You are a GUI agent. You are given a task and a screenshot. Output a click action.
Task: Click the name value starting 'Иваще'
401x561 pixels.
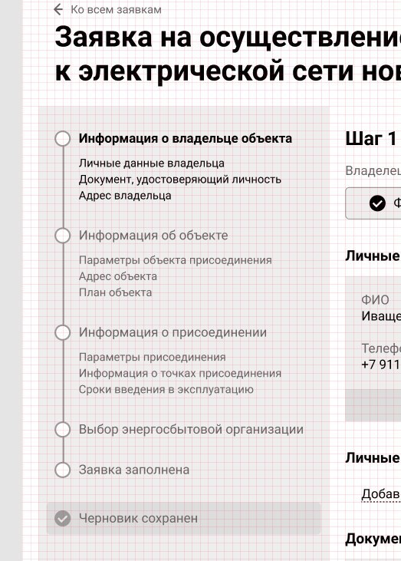point(381,316)
